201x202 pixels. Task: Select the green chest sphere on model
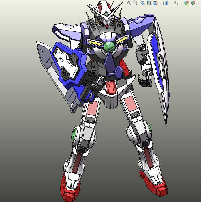[x=109, y=47]
